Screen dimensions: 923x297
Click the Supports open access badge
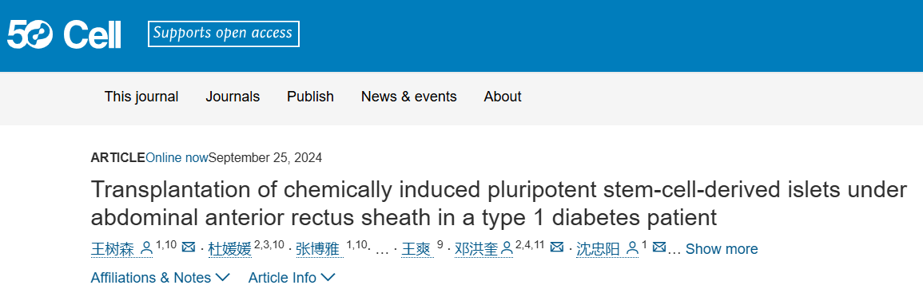224,34
